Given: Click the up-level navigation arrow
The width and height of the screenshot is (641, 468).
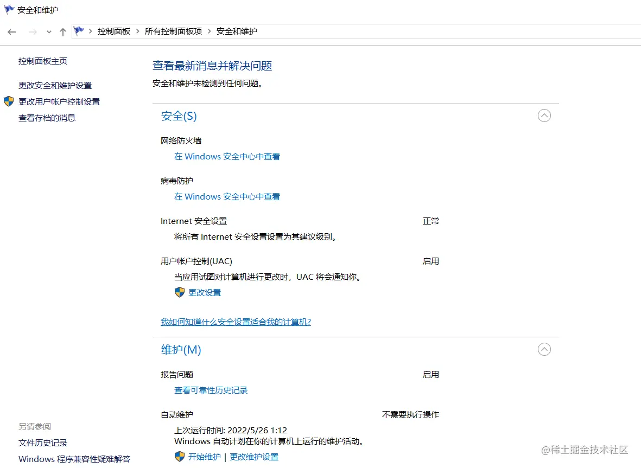Looking at the screenshot, I should point(62,31).
